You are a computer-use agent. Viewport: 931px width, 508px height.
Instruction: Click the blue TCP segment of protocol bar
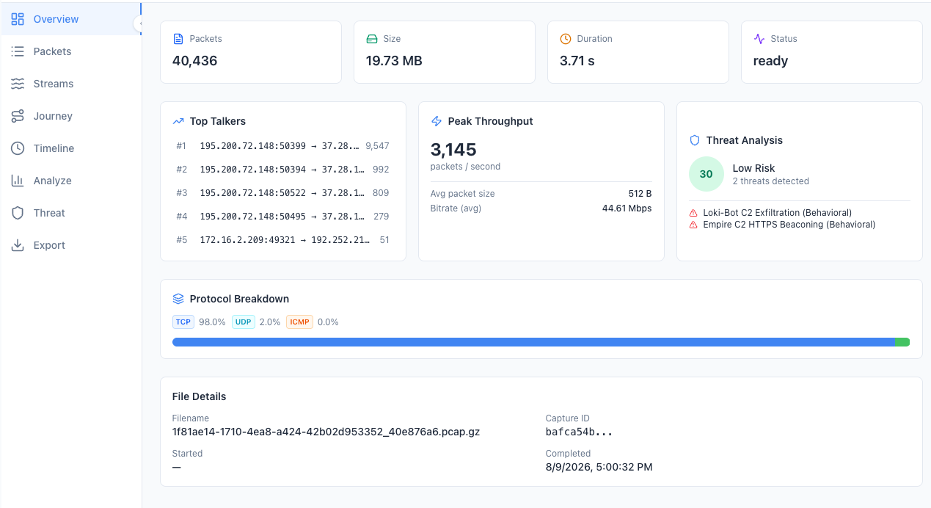click(x=533, y=342)
